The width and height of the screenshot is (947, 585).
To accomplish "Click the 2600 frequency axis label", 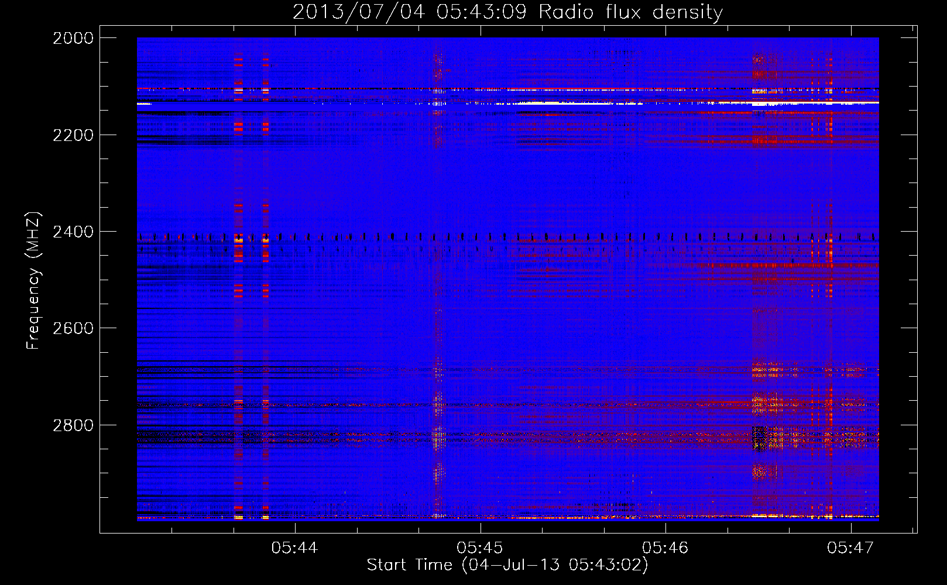I will click(x=73, y=328).
